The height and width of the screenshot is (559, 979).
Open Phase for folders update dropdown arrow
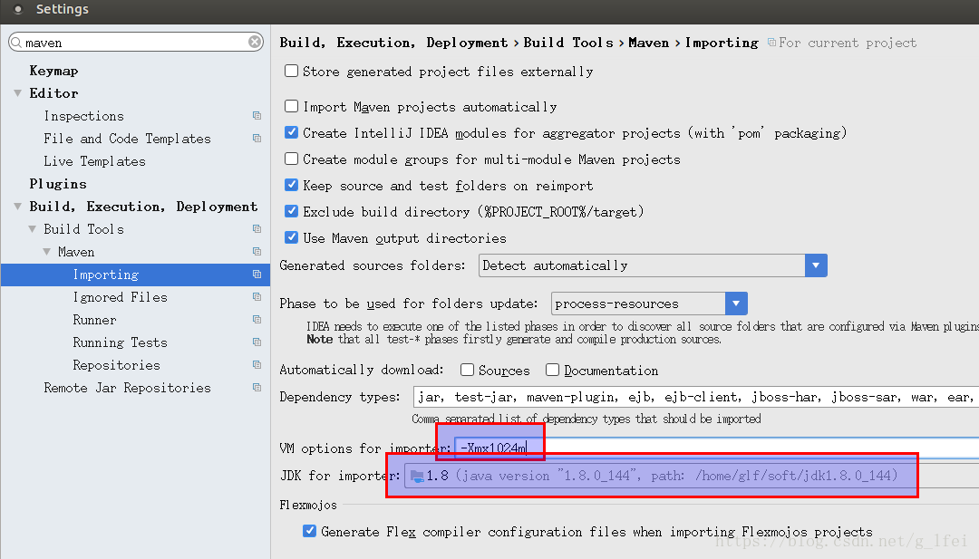736,304
